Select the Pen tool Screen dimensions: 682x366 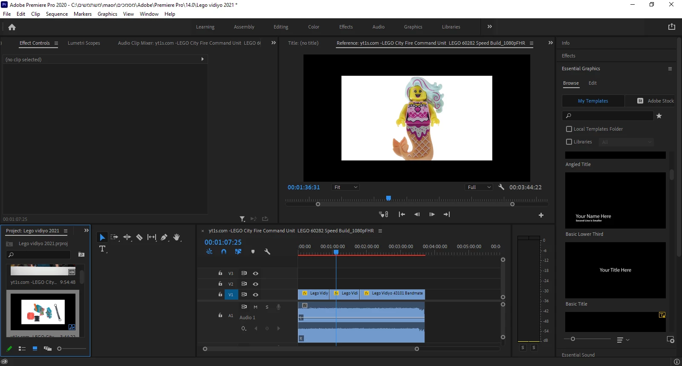pyautogui.click(x=164, y=237)
